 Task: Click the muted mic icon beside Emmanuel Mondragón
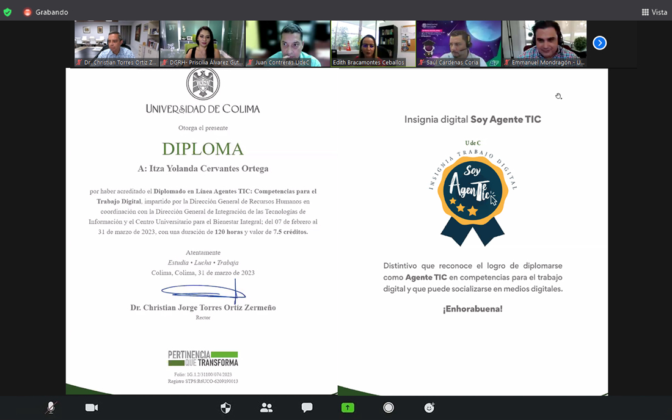point(507,62)
